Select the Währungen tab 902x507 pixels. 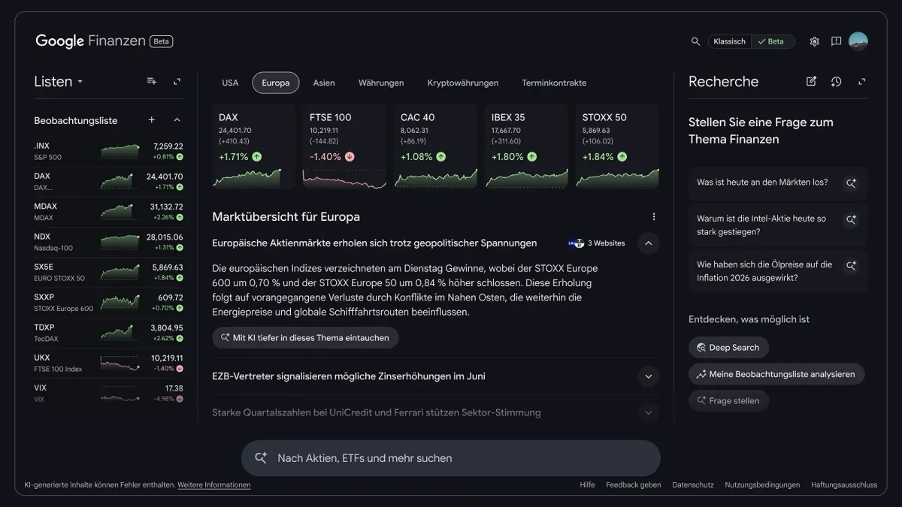click(x=381, y=83)
